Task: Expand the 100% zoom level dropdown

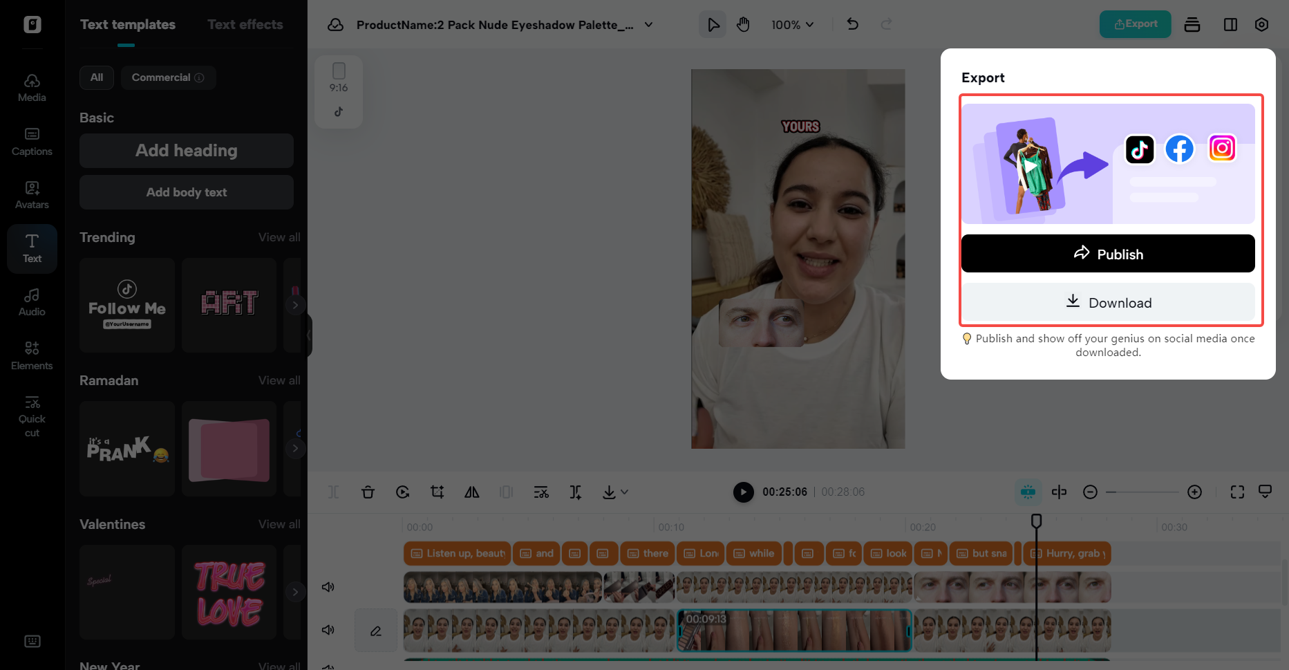Action: [792, 24]
